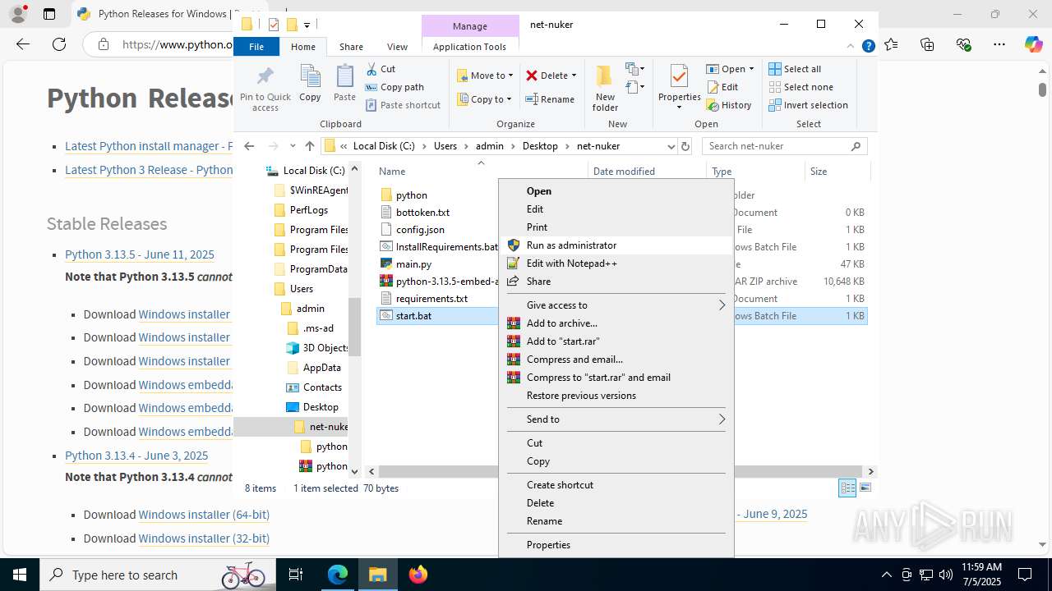The width and height of the screenshot is (1052, 591).
Task: Select the main.py file
Action: tap(413, 264)
